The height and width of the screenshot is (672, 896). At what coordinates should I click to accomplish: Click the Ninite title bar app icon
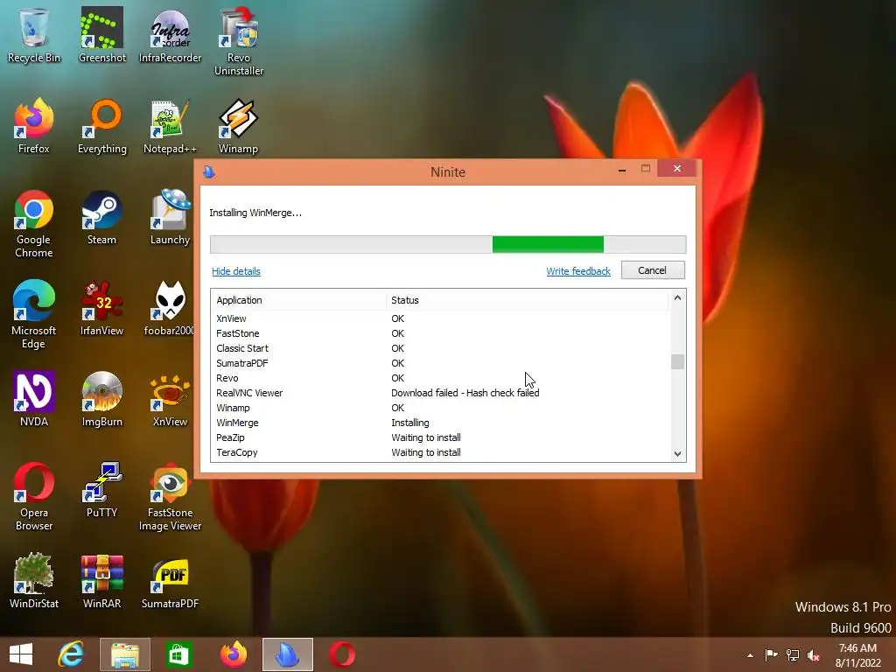coord(209,171)
